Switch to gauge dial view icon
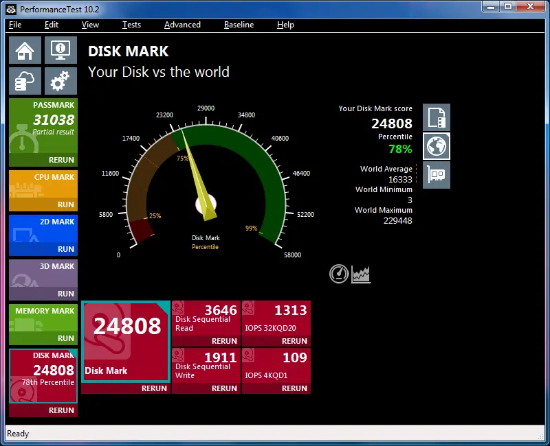The width and height of the screenshot is (550, 446). (x=339, y=274)
